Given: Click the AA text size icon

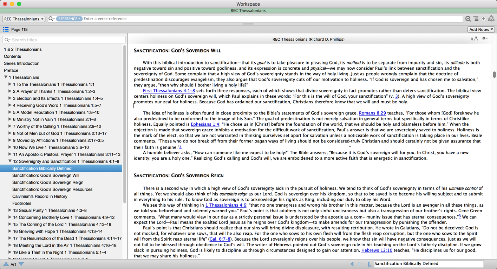Looking at the screenshot, I should (x=474, y=39).
